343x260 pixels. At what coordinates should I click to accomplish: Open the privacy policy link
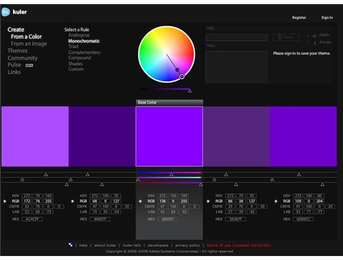[x=188, y=245]
